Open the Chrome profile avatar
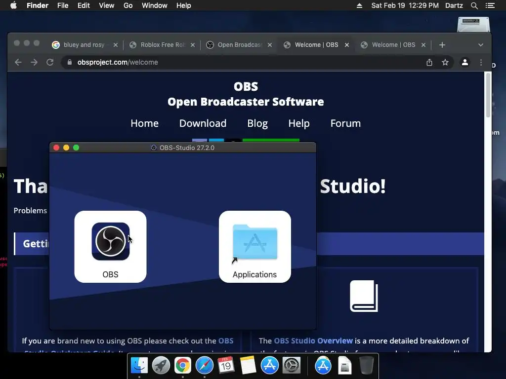Image resolution: width=506 pixels, height=379 pixels. click(464, 62)
